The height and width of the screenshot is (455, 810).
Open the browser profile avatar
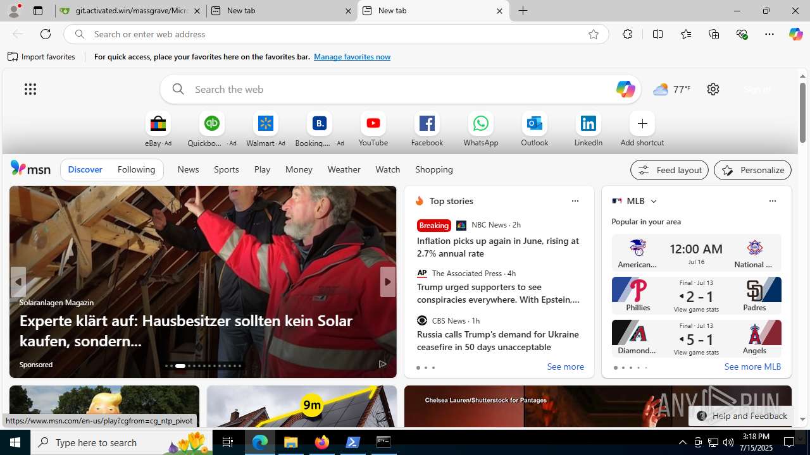click(x=14, y=11)
